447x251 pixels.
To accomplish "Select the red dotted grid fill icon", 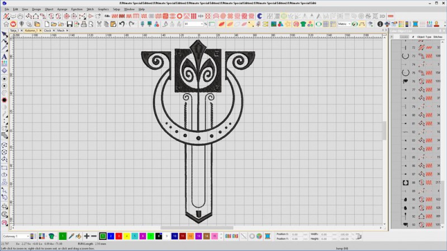I will point(194,16).
